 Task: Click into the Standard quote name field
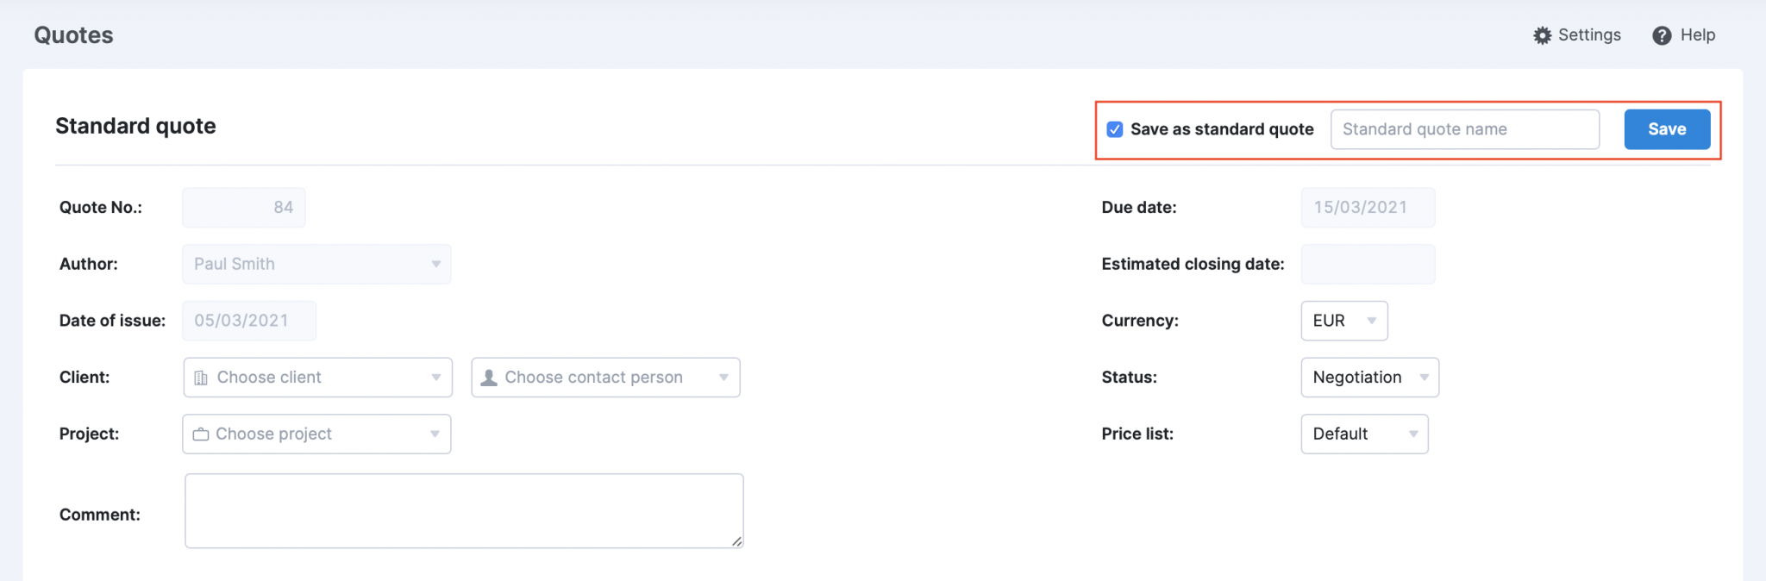click(1464, 128)
